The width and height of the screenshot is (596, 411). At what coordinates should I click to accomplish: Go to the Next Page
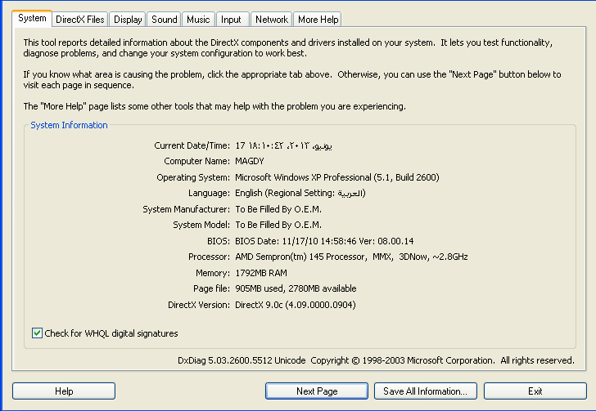click(x=317, y=391)
